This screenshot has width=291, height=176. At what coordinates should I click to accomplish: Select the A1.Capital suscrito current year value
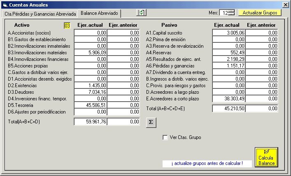[229, 33]
